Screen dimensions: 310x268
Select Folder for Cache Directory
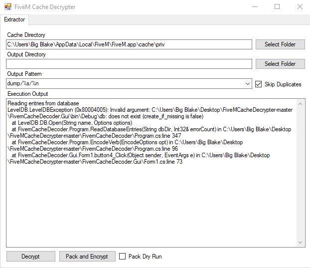(x=280, y=44)
